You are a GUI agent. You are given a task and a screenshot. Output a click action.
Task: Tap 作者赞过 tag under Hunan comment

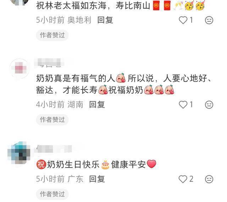(x=52, y=120)
